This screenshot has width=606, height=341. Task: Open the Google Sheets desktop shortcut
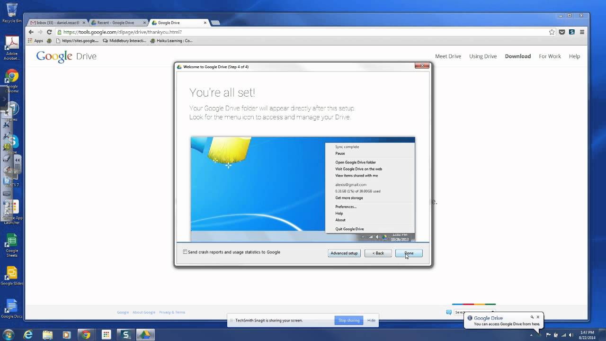click(12, 245)
